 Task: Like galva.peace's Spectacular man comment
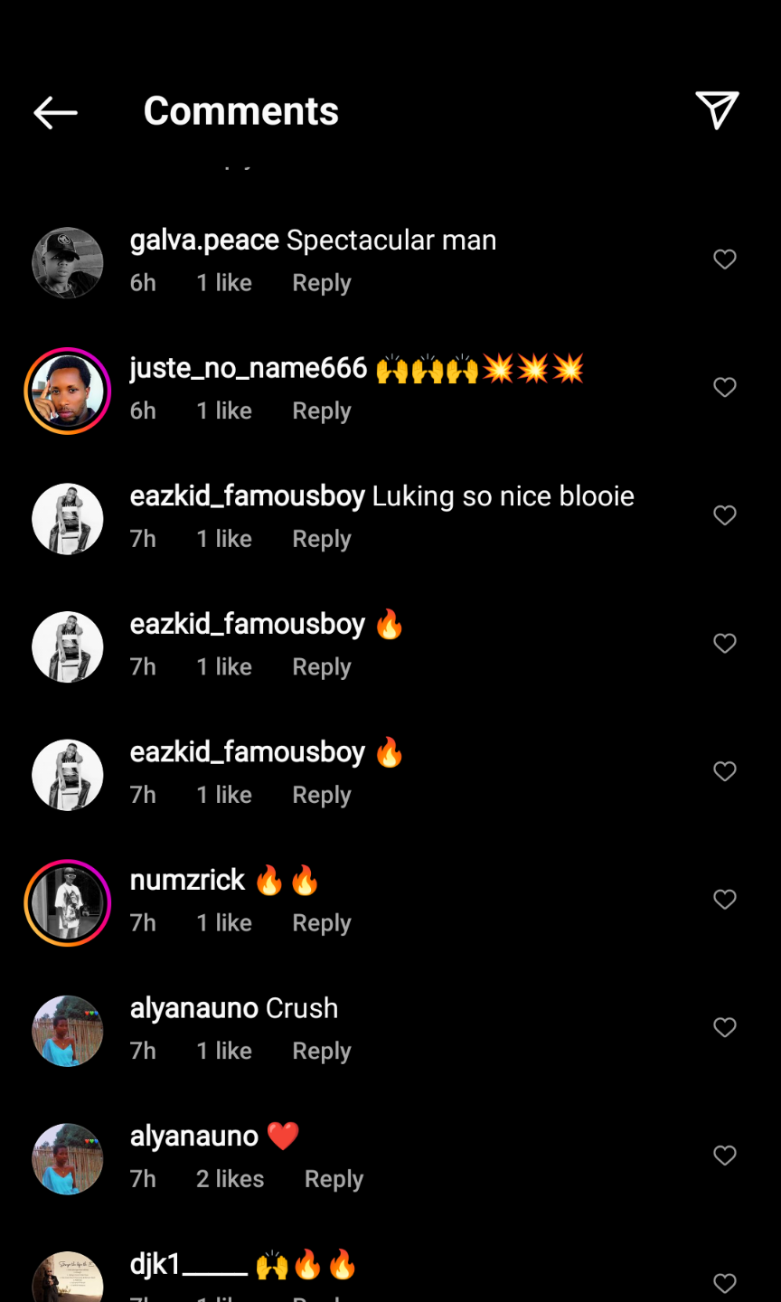point(725,259)
